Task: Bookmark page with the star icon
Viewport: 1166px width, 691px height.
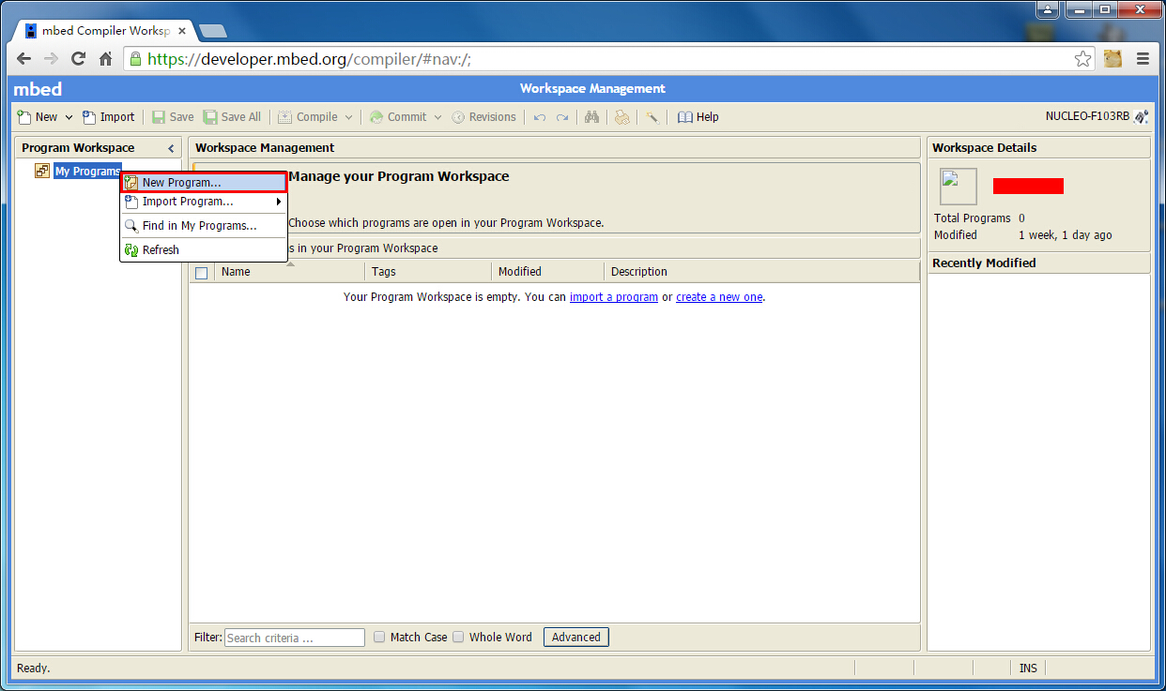Action: pos(1082,58)
